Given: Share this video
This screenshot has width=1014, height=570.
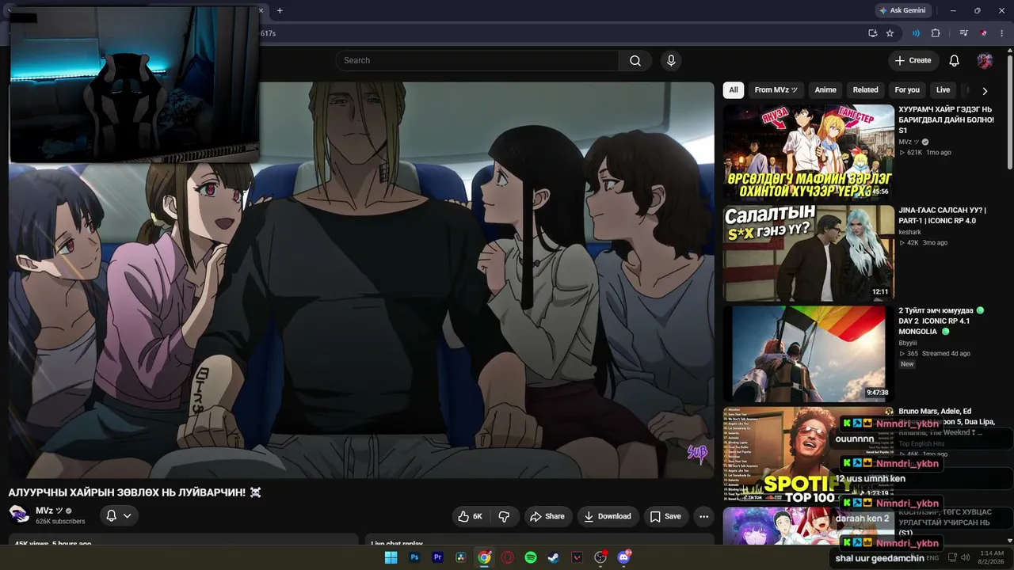Looking at the screenshot, I should (547, 516).
